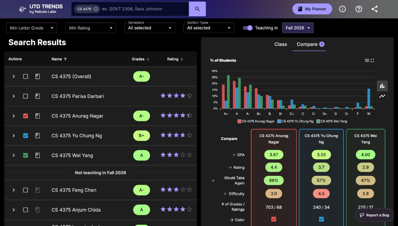The width and height of the screenshot is (398, 226).
Task: Expand the Anurag Nagar row
Action: pos(14,116)
